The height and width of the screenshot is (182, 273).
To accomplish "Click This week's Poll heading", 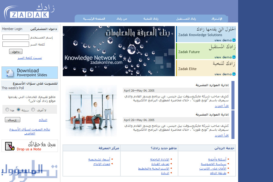I will 13,88.
